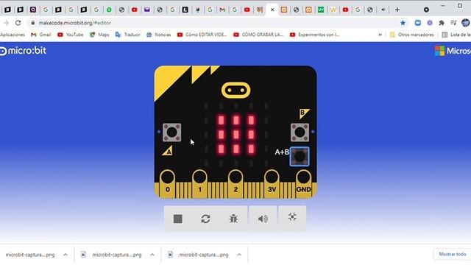Click pin 2 on the board
Screen dimensions: 471x265
[235, 183]
